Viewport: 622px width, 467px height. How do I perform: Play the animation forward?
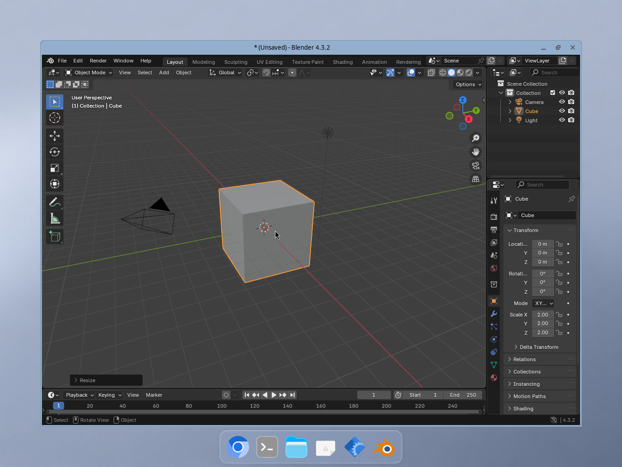[274, 395]
